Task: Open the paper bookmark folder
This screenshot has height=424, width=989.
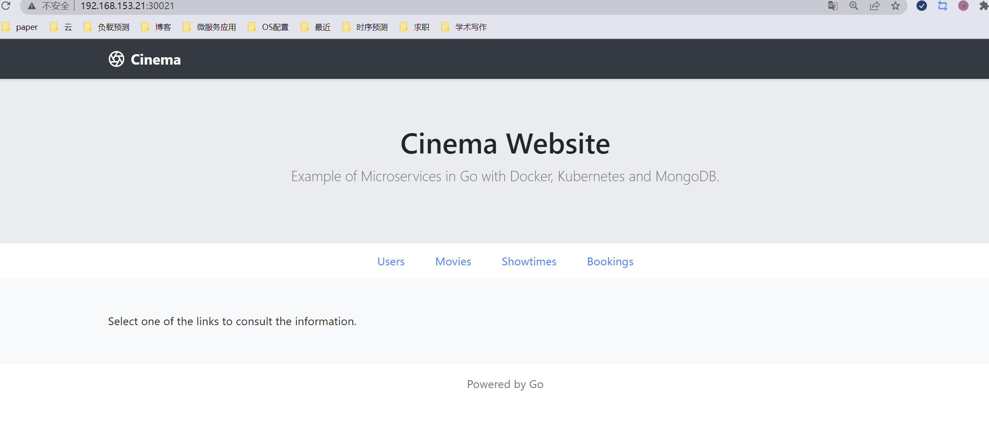Action: pyautogui.click(x=20, y=27)
